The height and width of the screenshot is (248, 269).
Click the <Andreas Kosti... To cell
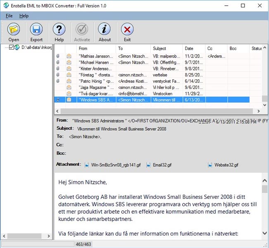133,81
